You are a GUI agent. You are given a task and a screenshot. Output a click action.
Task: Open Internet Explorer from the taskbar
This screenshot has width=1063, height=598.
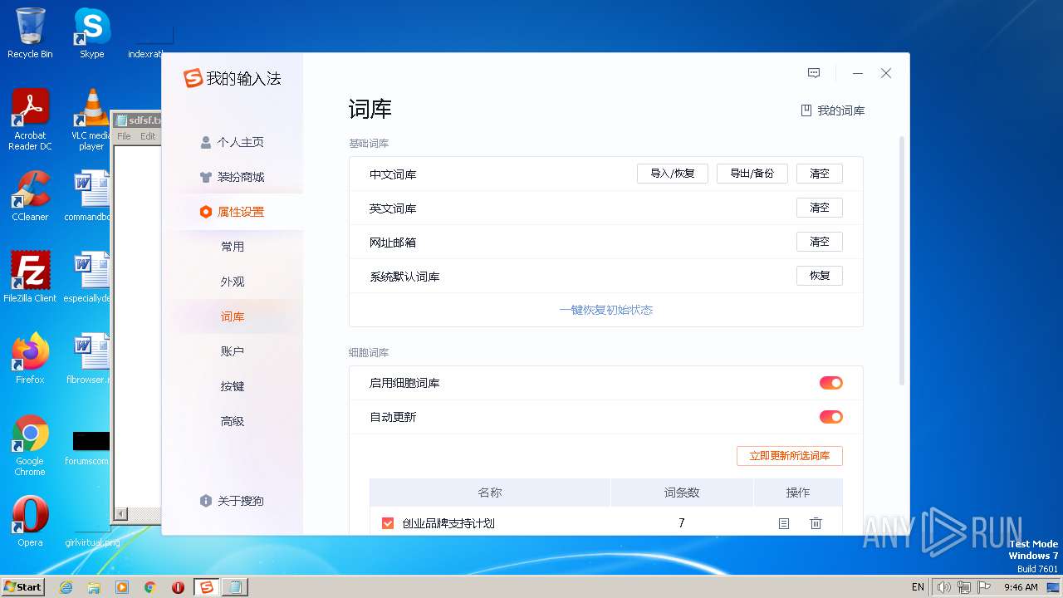pyautogui.click(x=66, y=587)
